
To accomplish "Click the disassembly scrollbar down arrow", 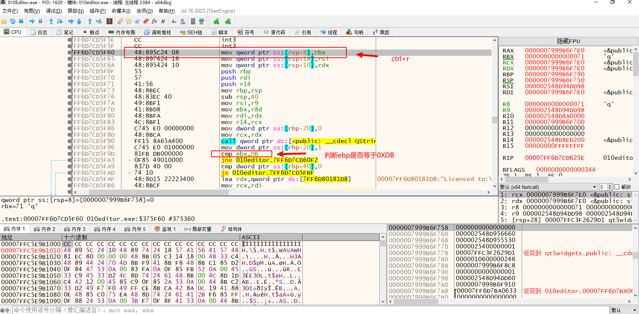I will tap(495, 186).
